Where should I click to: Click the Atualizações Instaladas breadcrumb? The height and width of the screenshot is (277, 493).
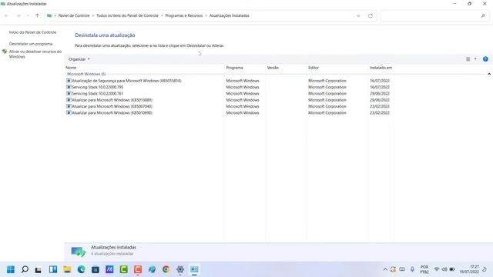(230, 15)
